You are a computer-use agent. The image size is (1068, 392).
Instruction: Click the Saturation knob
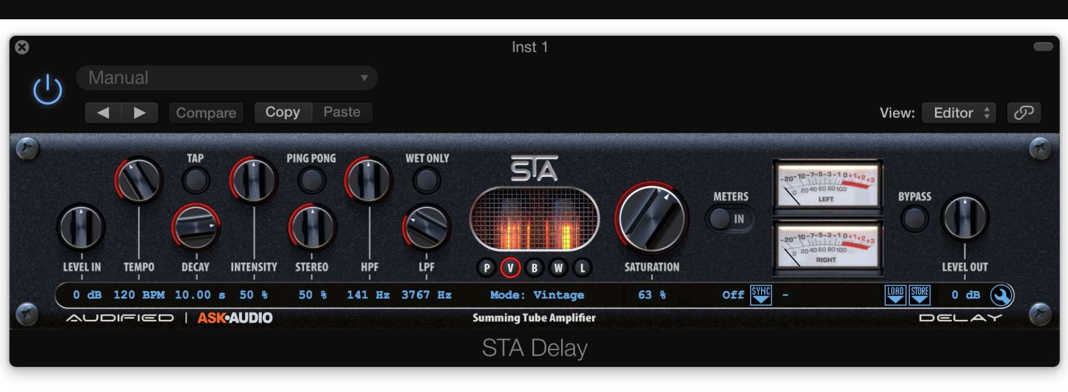[x=652, y=219]
